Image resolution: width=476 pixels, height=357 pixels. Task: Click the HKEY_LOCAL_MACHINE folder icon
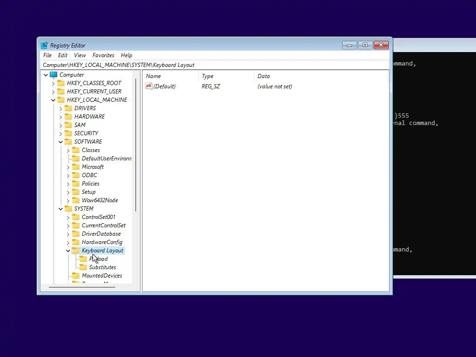coord(61,100)
